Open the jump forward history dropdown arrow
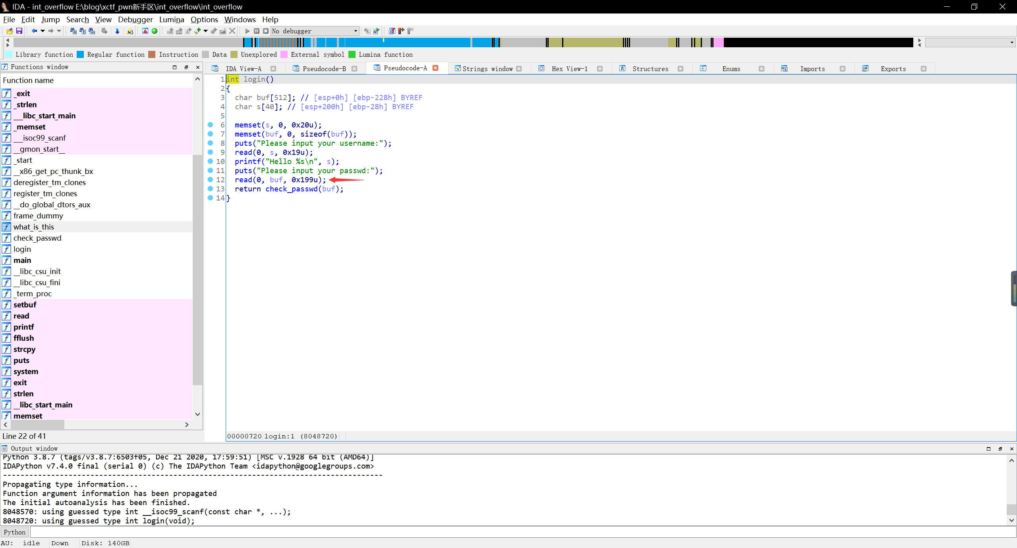The image size is (1017, 548). tap(59, 31)
